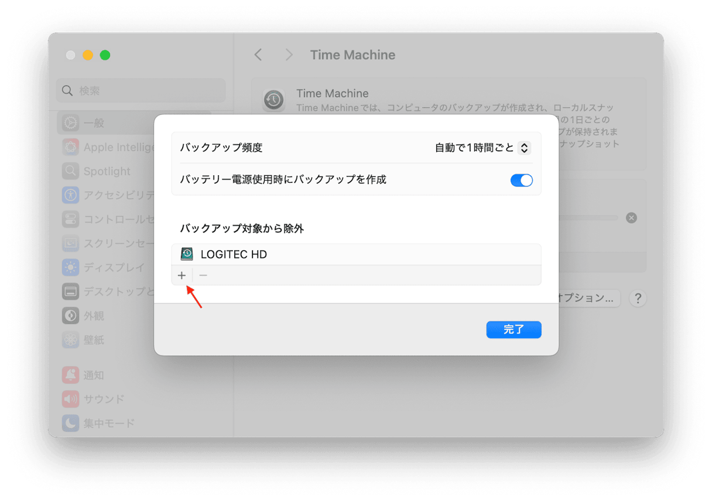Open the help question mark button
The image size is (712, 501).
[638, 298]
